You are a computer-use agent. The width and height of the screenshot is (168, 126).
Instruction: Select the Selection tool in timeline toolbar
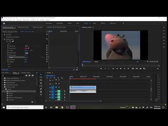tap(41, 75)
